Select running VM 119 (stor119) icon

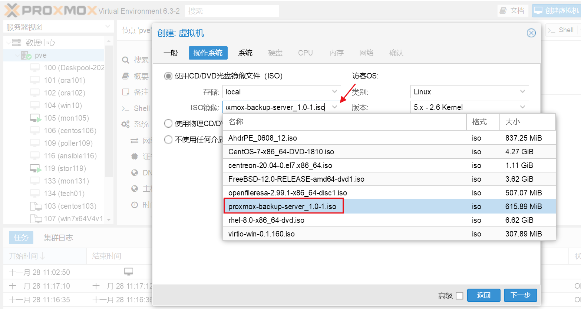36,168
